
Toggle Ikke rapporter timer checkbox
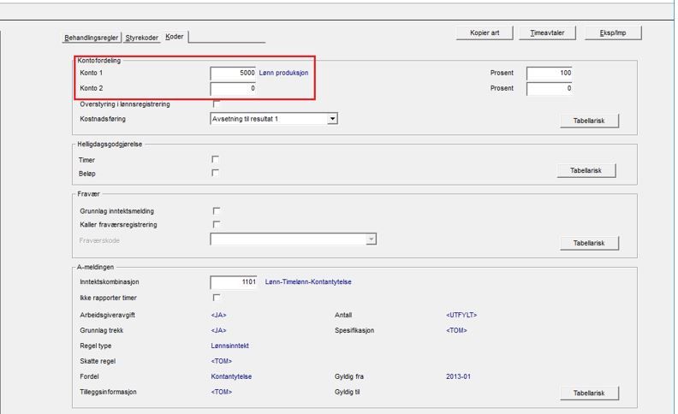point(217,298)
